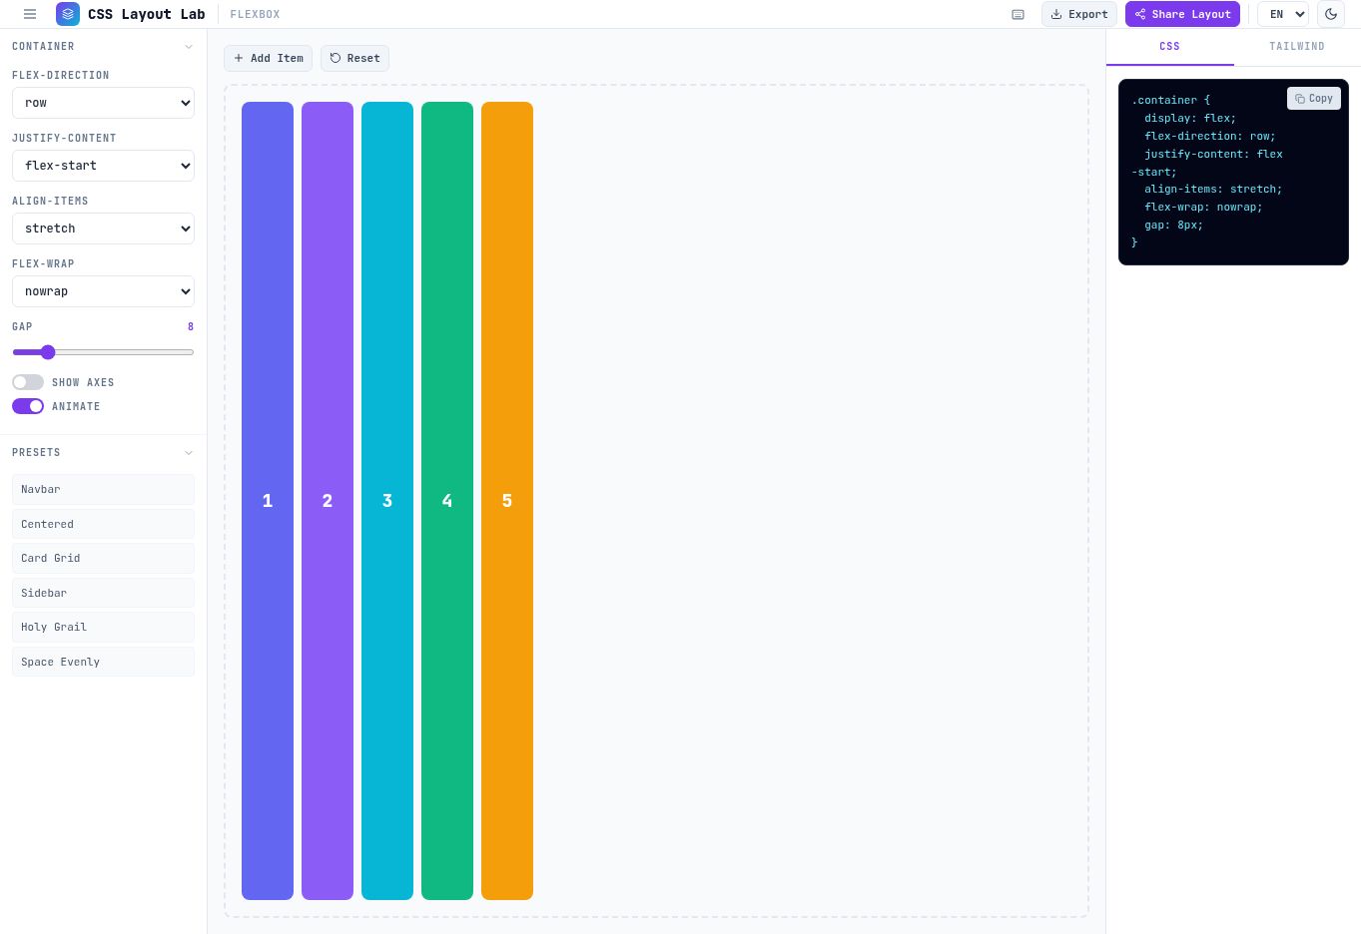
Task: Toggle dark mode moon icon
Action: click(1331, 14)
